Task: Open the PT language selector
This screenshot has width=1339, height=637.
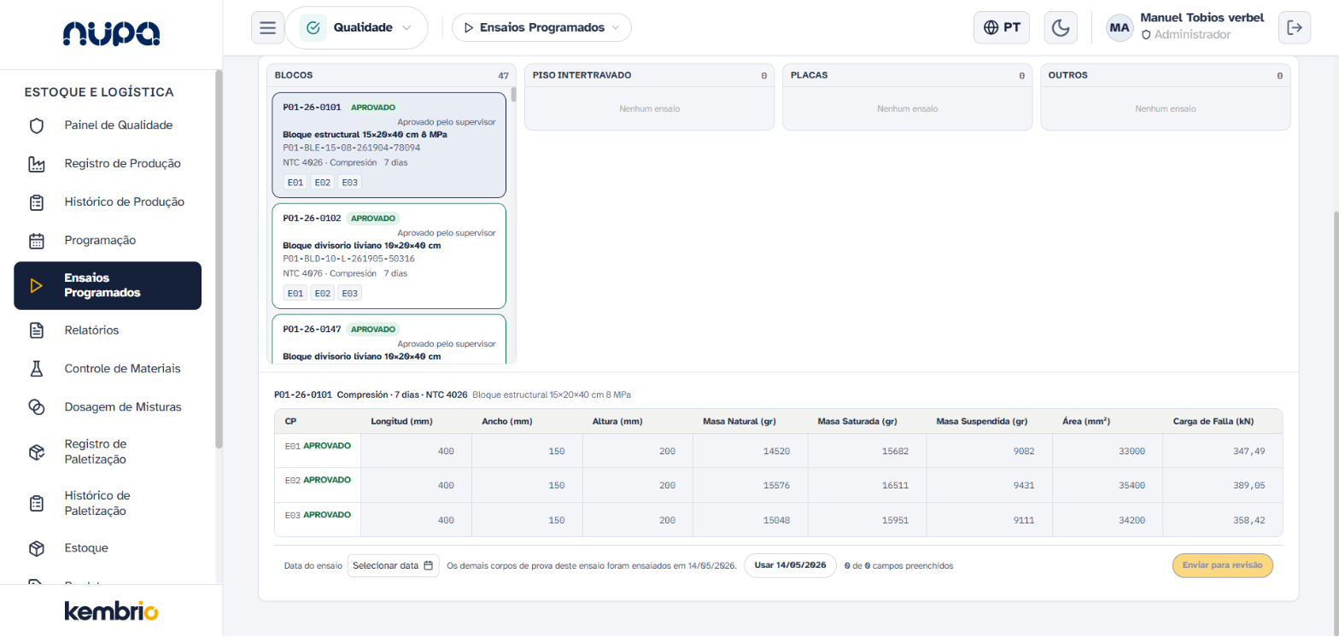Action: coord(1002,27)
